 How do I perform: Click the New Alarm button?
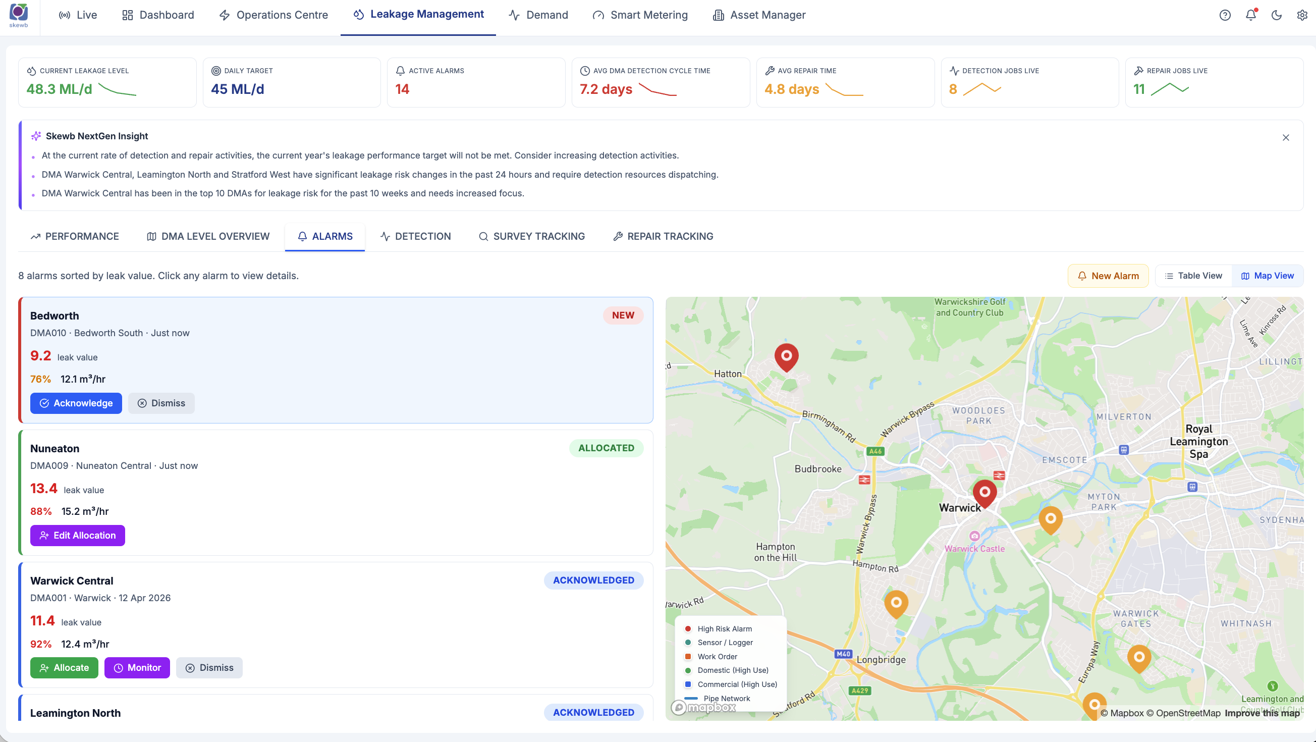pos(1108,276)
